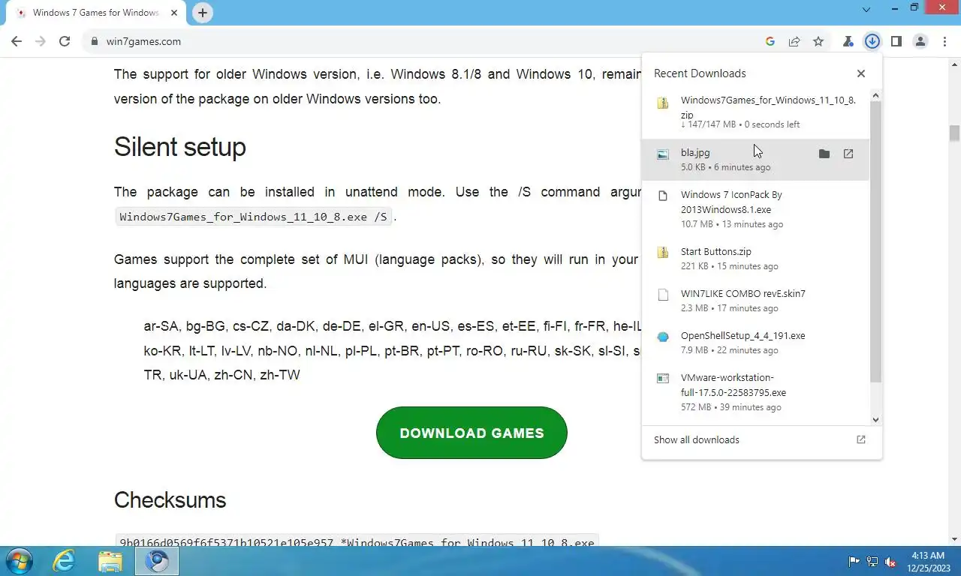Click the downloads list scrollbar thumb

[x=875, y=241]
